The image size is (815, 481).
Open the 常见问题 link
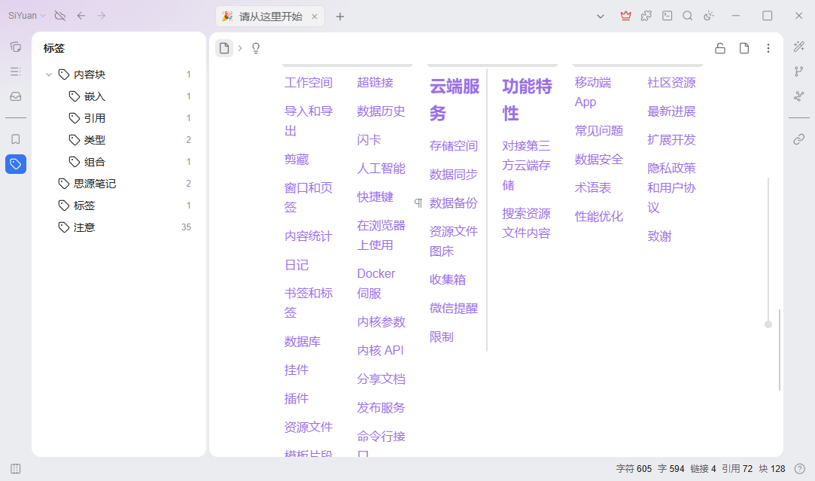pos(599,130)
